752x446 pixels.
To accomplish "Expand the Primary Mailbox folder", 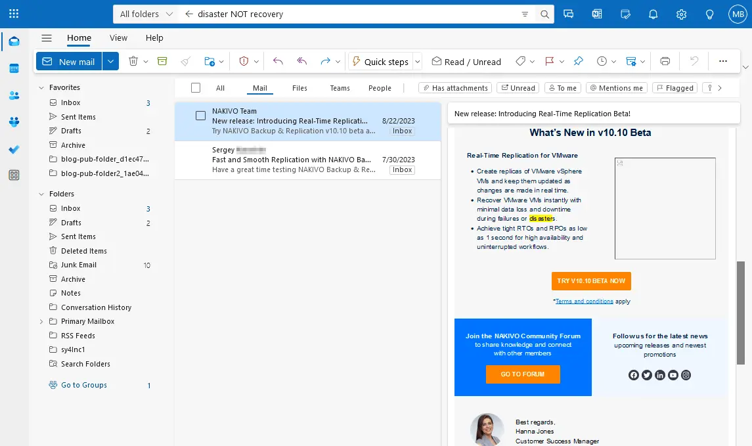I will point(41,322).
